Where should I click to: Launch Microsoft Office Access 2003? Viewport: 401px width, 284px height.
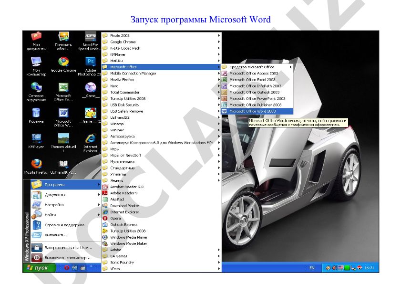tap(257, 74)
